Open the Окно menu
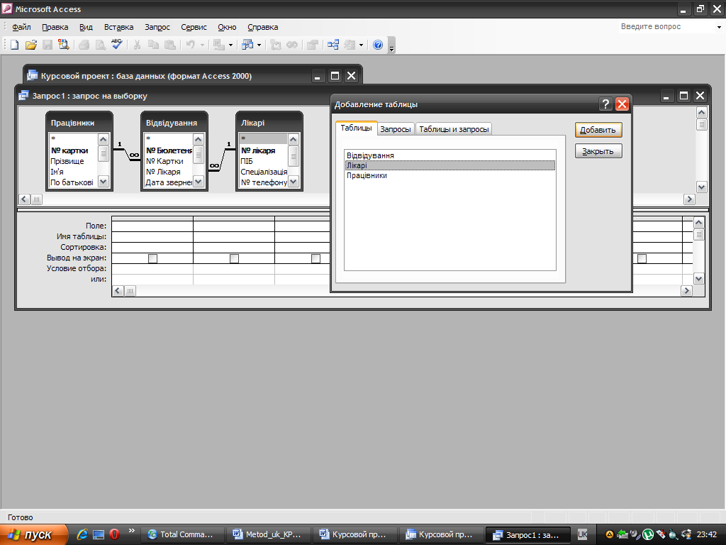Image resolution: width=726 pixels, height=545 pixels. pyautogui.click(x=228, y=27)
